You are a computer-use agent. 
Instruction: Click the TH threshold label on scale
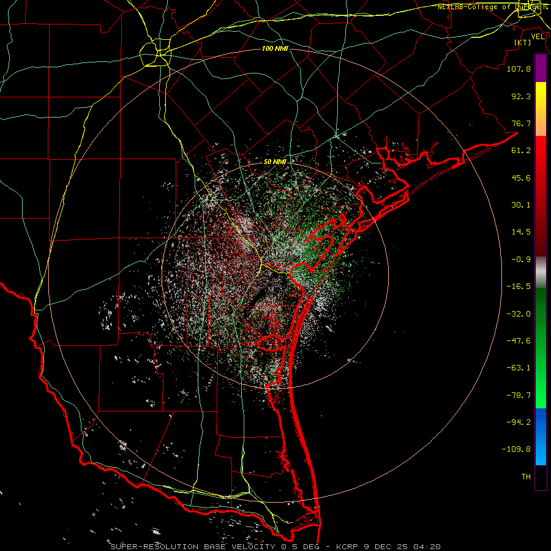click(526, 477)
